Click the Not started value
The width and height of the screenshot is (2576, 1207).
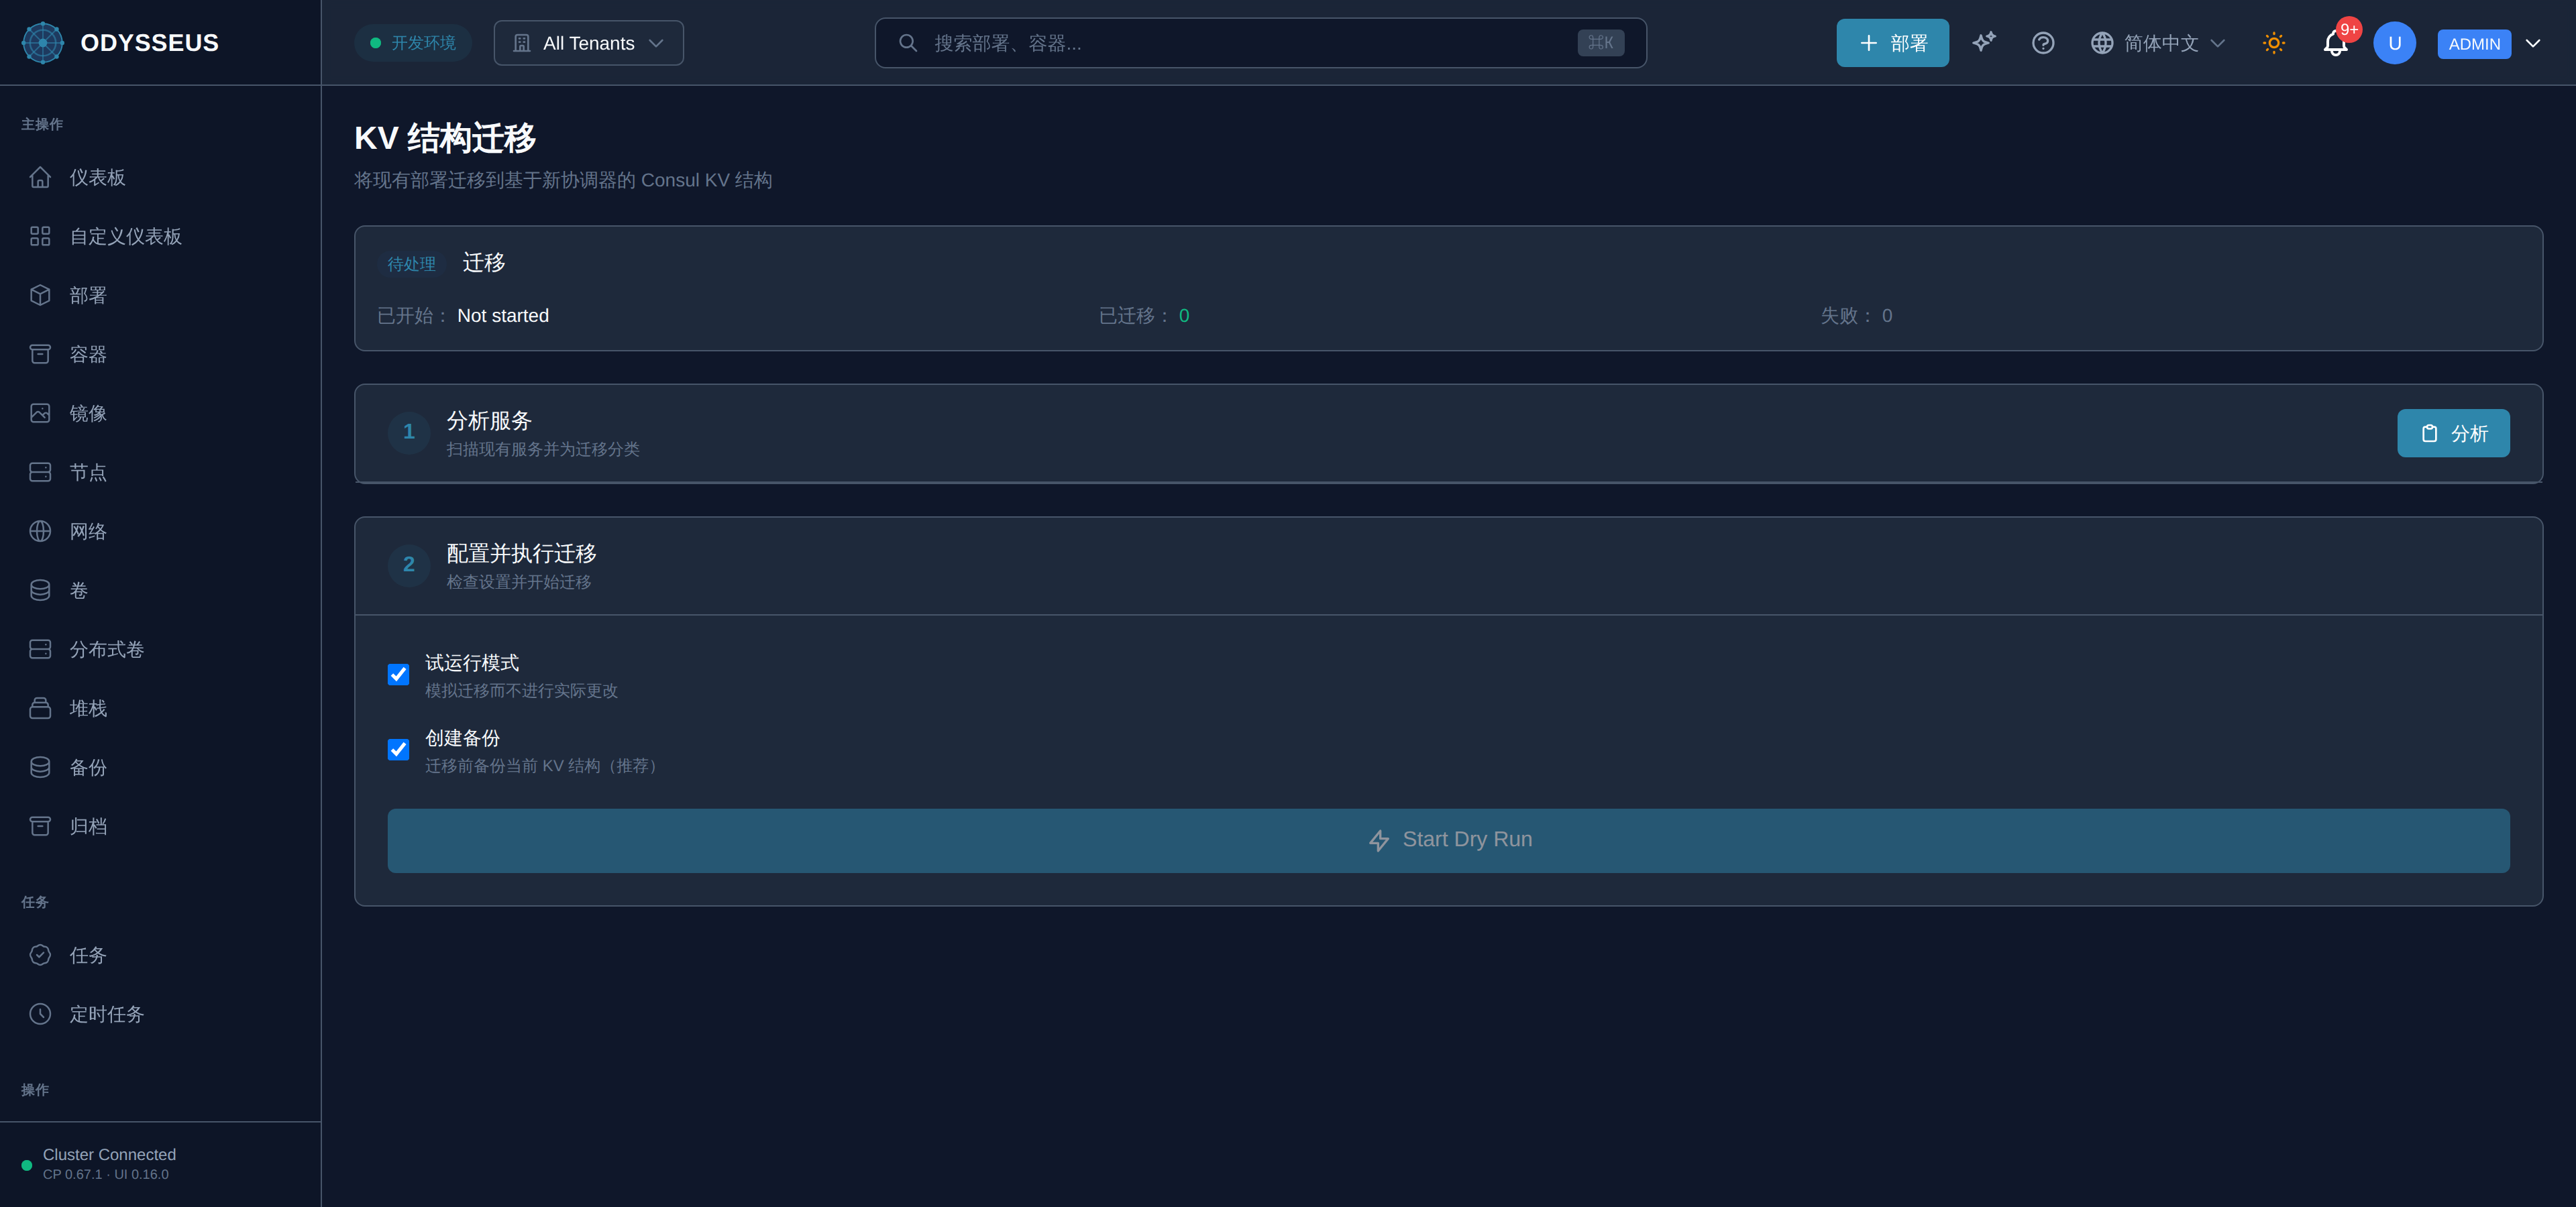pyautogui.click(x=503, y=316)
